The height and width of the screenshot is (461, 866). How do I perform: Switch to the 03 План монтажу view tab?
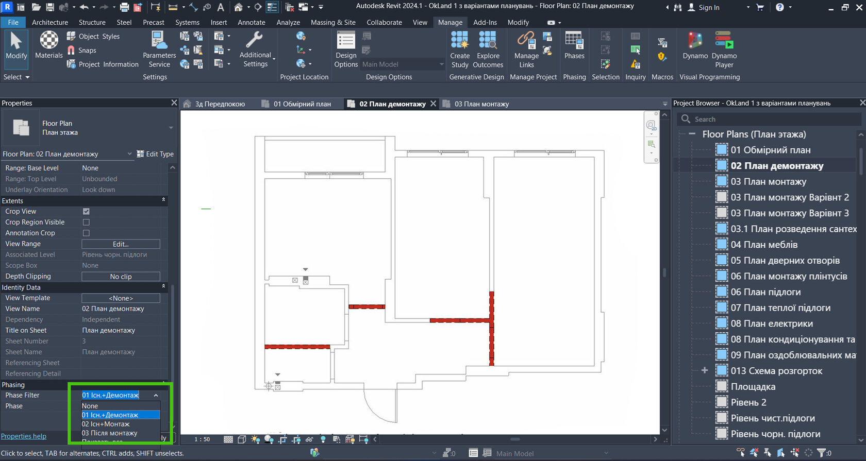(x=481, y=104)
